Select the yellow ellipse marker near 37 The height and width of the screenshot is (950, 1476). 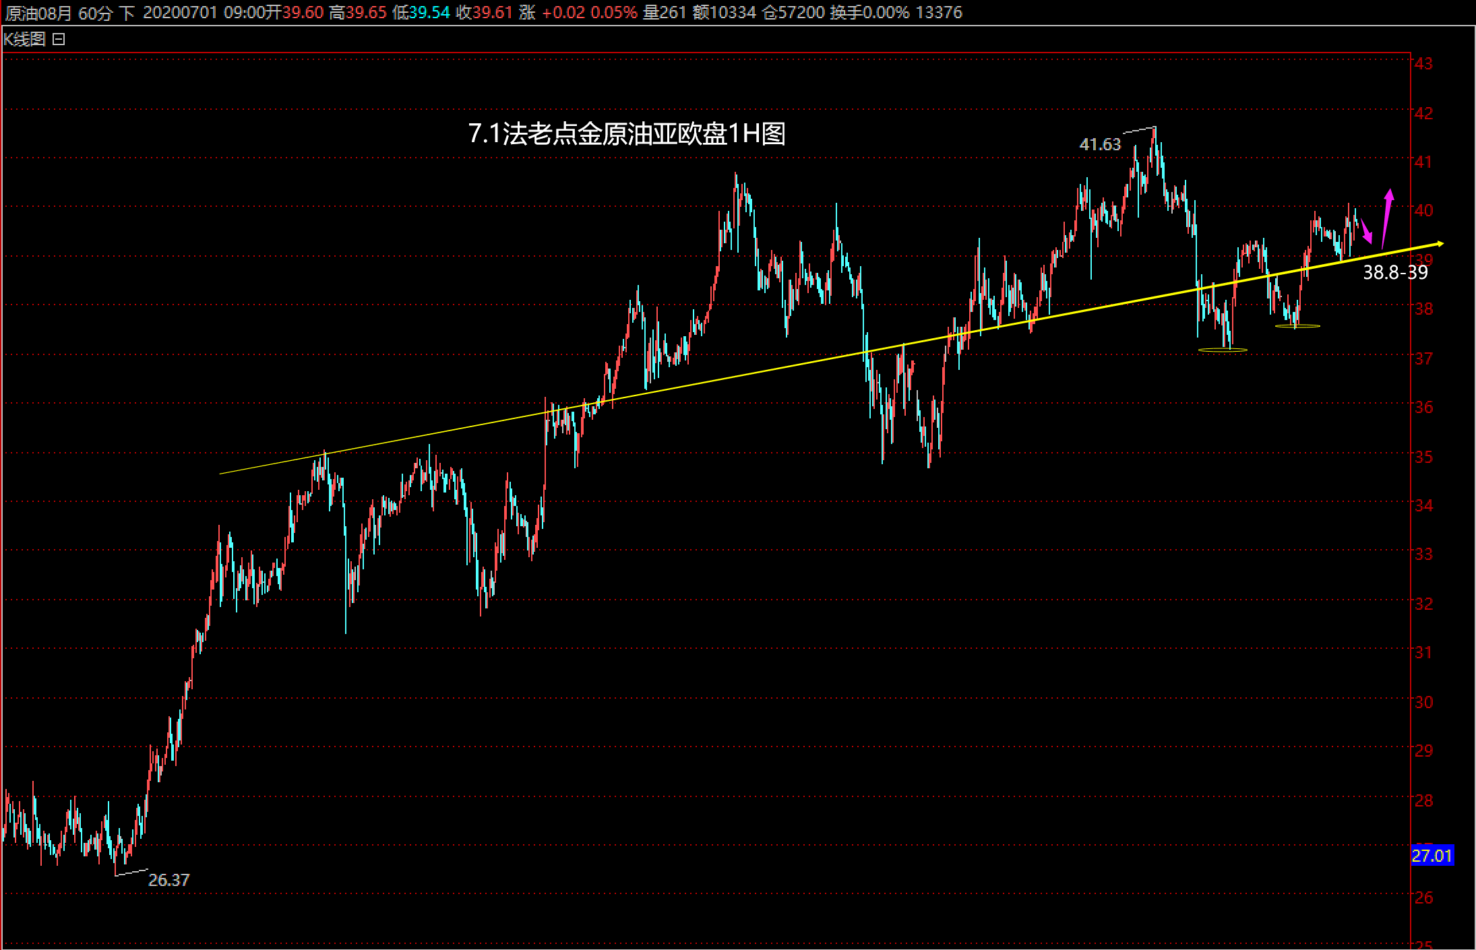click(1223, 350)
